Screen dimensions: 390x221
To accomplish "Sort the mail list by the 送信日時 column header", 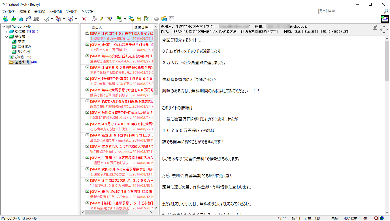I will tap(143, 27).
